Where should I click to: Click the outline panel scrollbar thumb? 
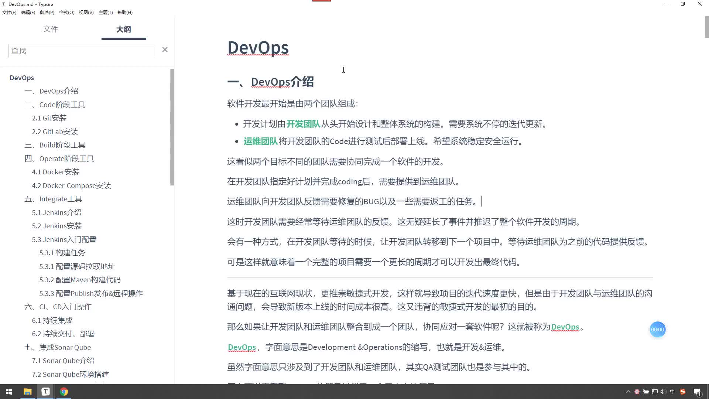pyautogui.click(x=172, y=127)
